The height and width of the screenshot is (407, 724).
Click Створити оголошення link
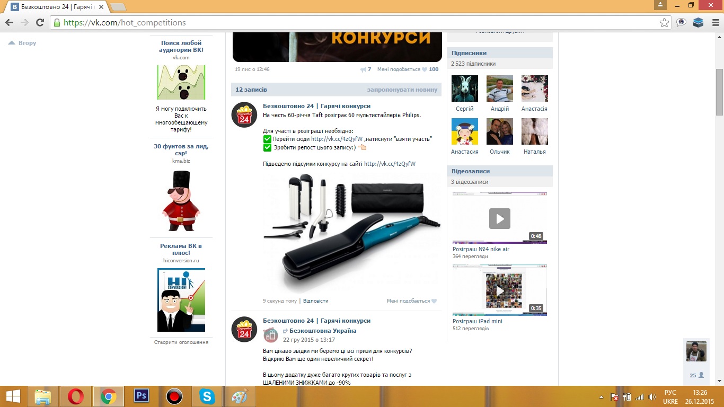coord(181,342)
